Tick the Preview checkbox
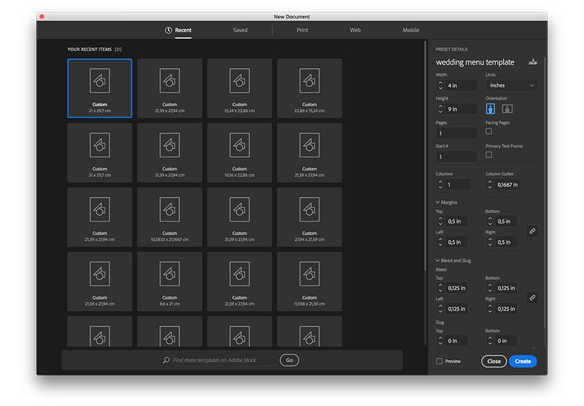584x406 pixels. click(x=439, y=361)
